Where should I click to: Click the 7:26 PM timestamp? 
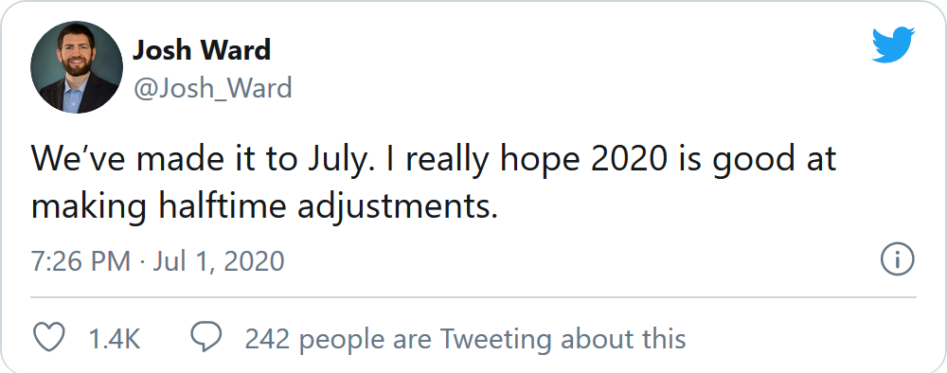point(80,261)
